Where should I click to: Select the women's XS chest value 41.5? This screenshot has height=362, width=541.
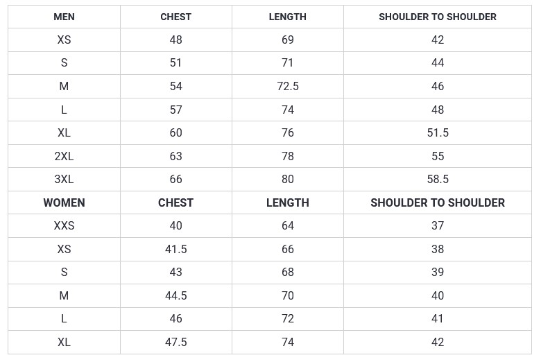[x=176, y=249]
